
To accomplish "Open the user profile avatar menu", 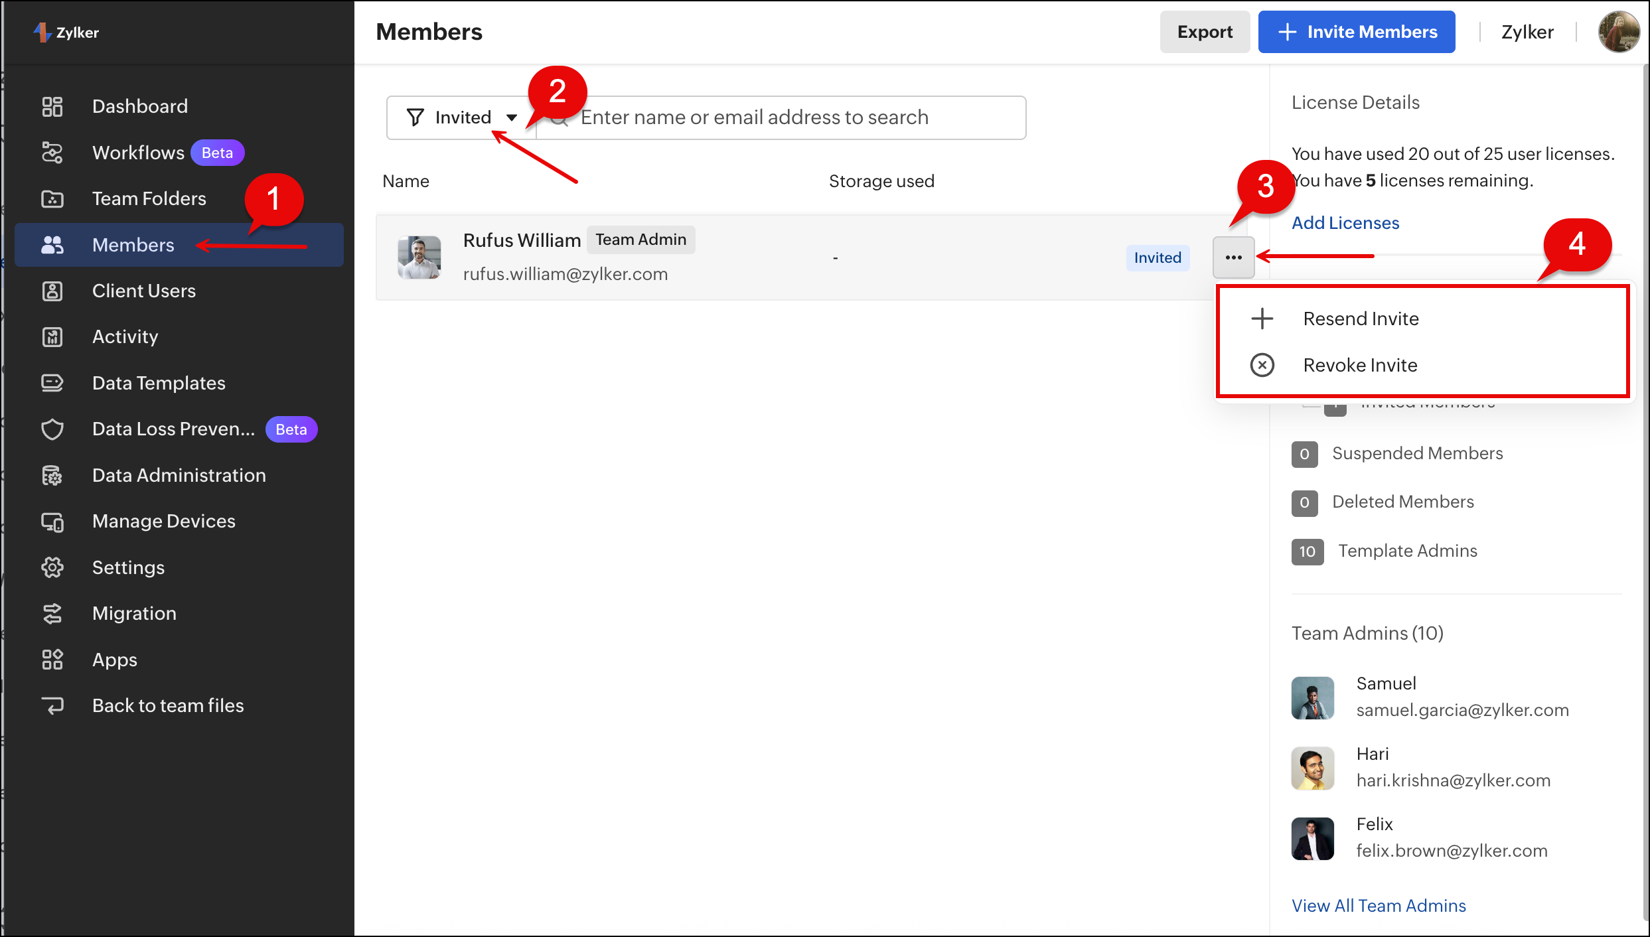I will tap(1619, 32).
